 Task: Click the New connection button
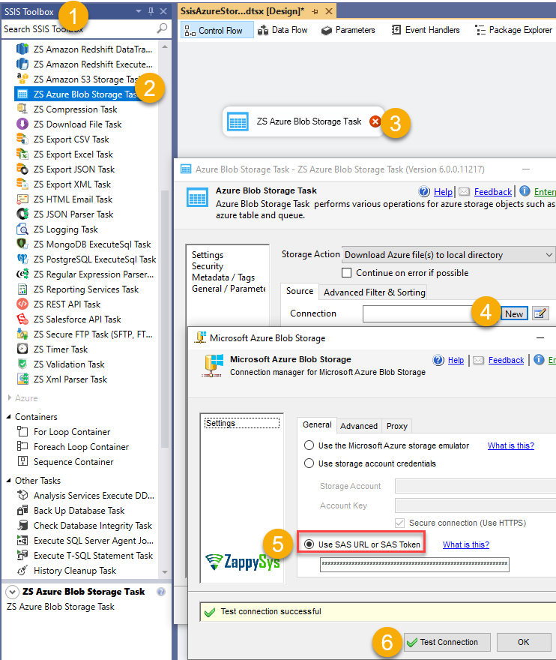pos(514,313)
